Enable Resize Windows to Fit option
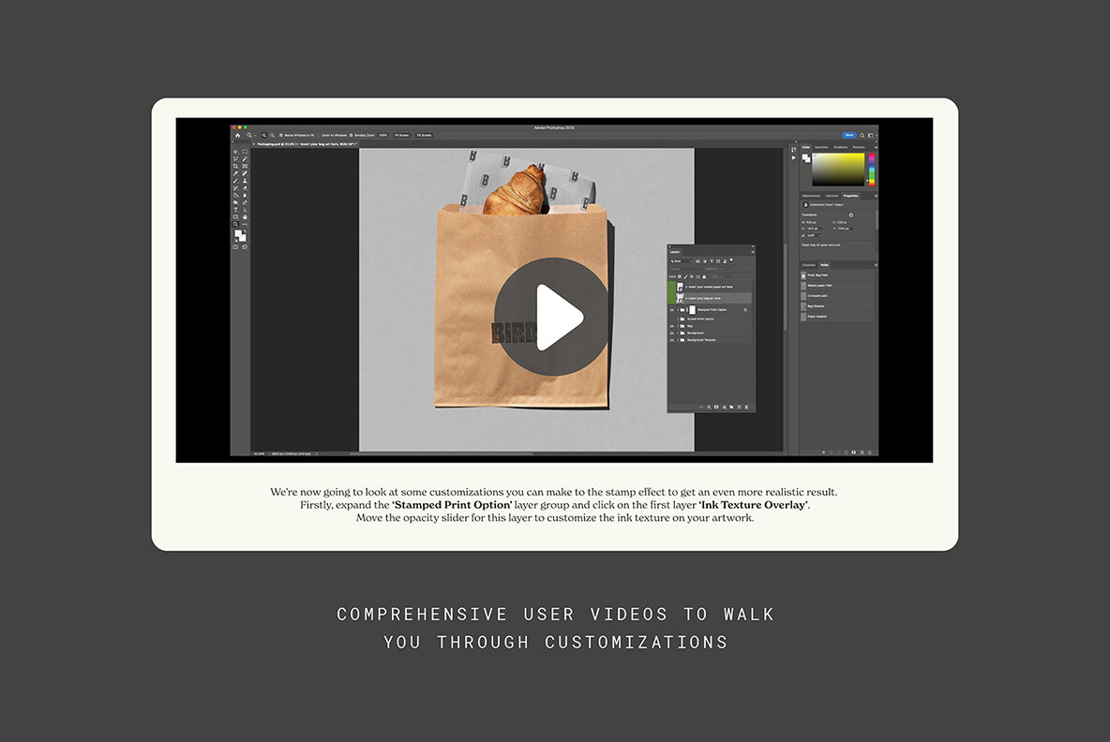1110x742 pixels. point(281,135)
